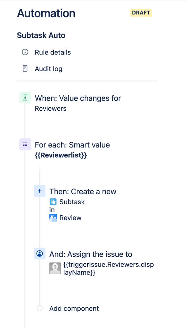The image size is (187, 328).
Task: Click the Add component circle marker
Action: pyautogui.click(x=39, y=308)
